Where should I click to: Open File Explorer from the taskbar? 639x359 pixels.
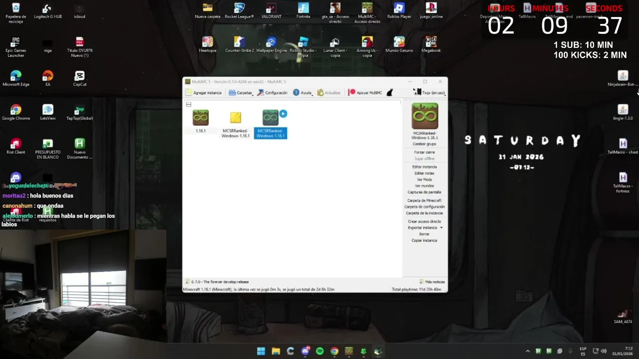(x=276, y=351)
